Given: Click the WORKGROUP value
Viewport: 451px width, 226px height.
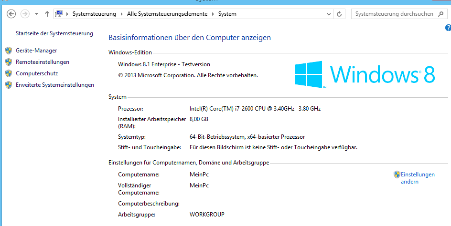Looking at the screenshot, I should point(207,214).
